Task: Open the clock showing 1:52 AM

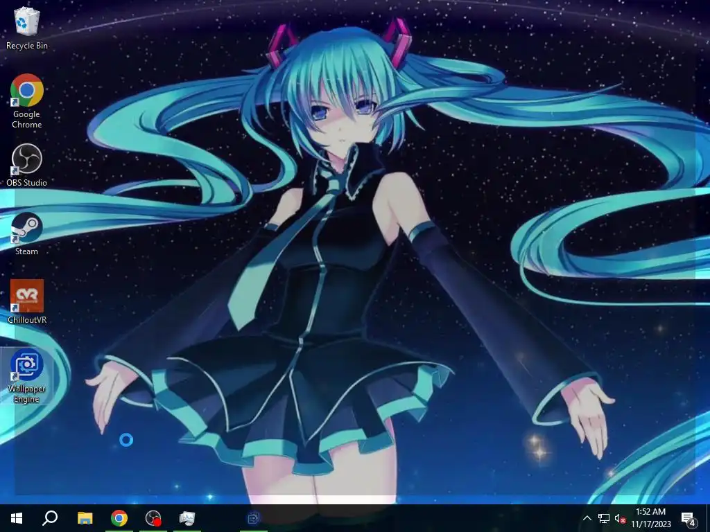Action: tap(650, 518)
